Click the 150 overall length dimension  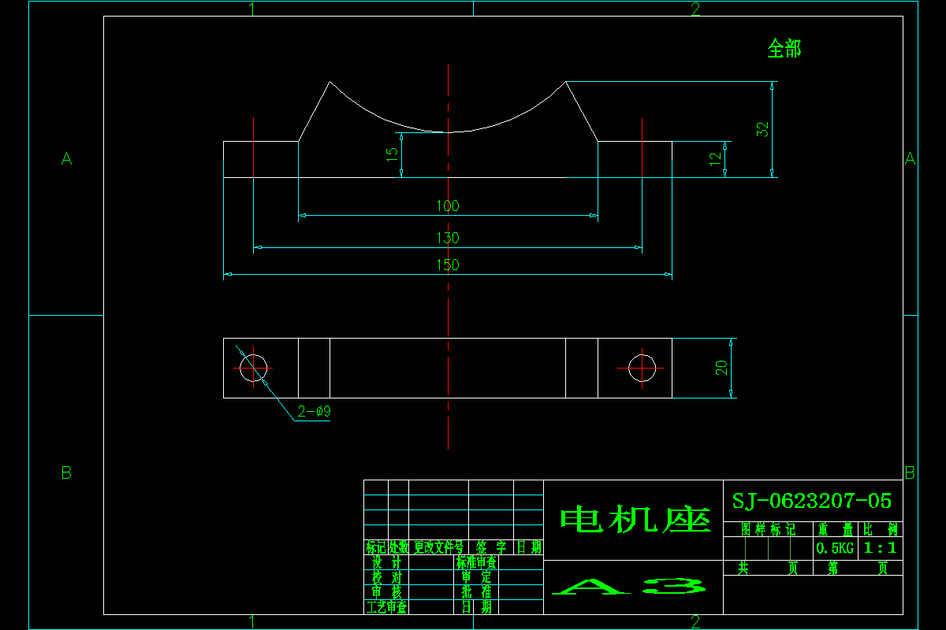(447, 265)
